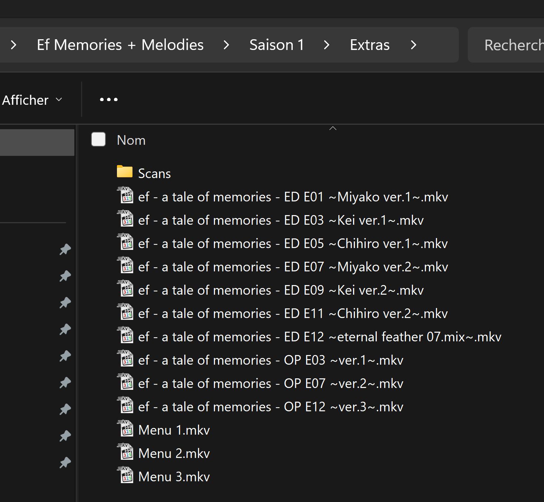Viewport: 544px width, 502px height.
Task: Go to Ef Memories + Melodies breadcrumb
Action: (x=120, y=45)
